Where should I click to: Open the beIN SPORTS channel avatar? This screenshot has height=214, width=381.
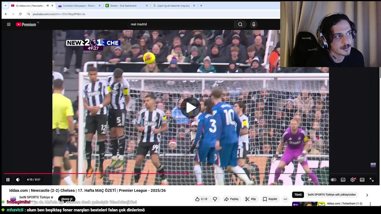[13, 199]
